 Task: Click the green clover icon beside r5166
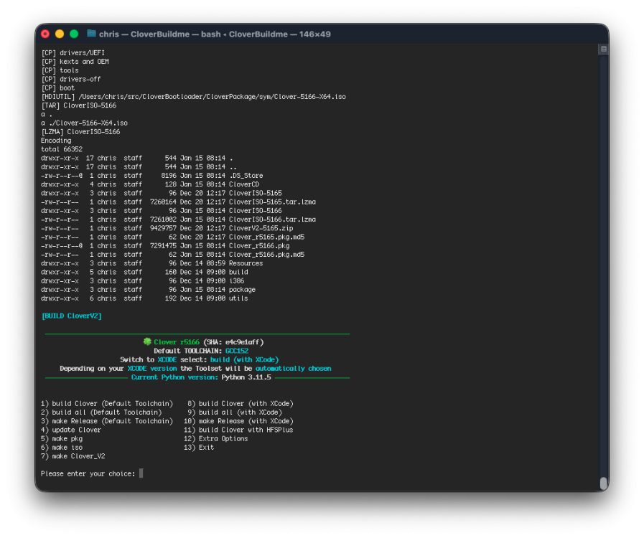point(147,341)
